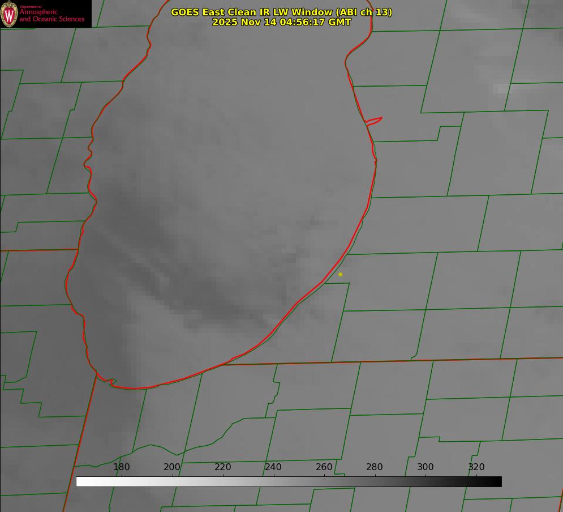Click the small red spit on the eastern shoreline
The width and height of the screenshot is (563, 512).
click(x=375, y=120)
